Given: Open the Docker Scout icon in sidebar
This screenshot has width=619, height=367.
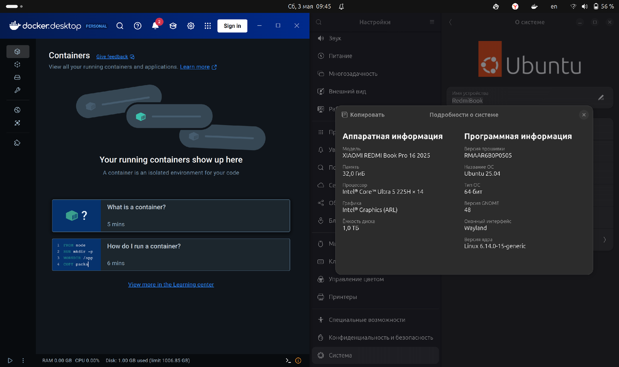Looking at the screenshot, I should click(x=18, y=123).
